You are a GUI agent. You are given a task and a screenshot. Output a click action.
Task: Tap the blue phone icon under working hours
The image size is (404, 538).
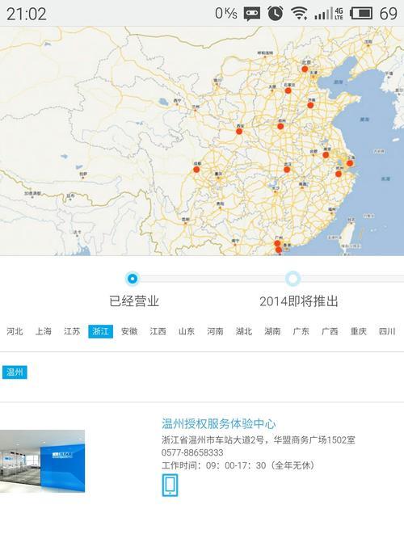[170, 485]
